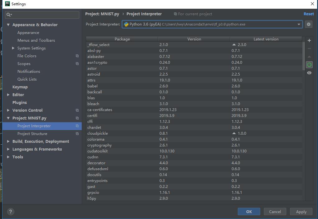Click the Reset link
Viewport: 318px width, 219px height.
[x=309, y=14]
